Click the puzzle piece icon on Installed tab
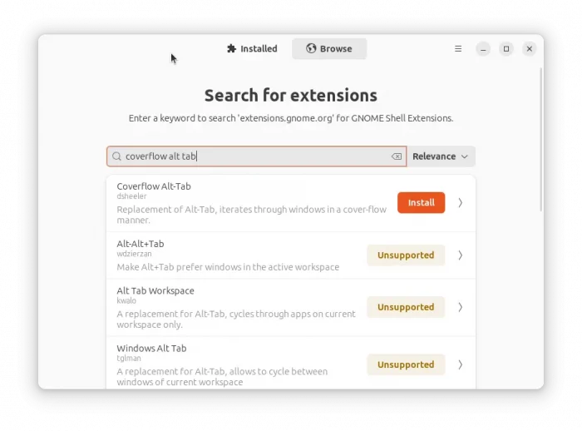 click(x=231, y=49)
